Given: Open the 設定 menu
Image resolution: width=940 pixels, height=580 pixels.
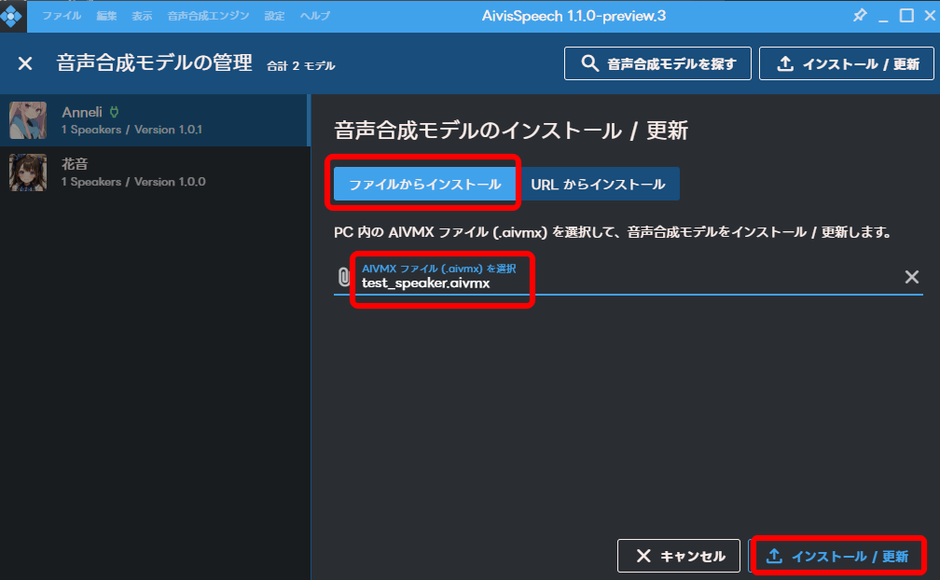Looking at the screenshot, I should click(274, 16).
